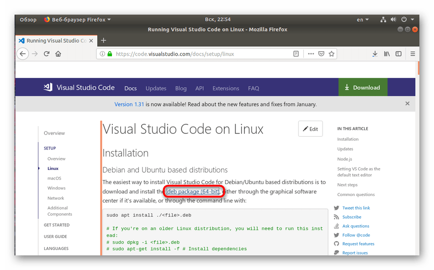Open the Firefox downloads arrow icon
434x270 pixels.
[375, 54]
